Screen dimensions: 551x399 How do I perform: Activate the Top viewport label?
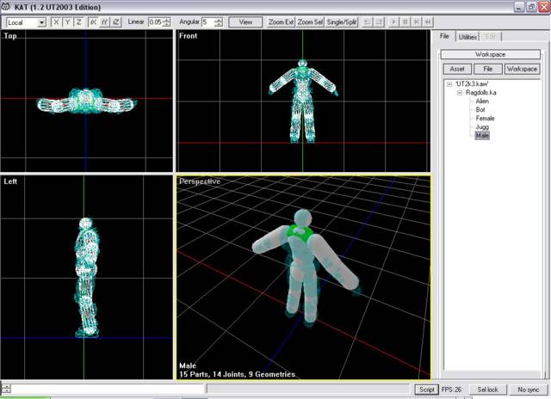(10, 36)
